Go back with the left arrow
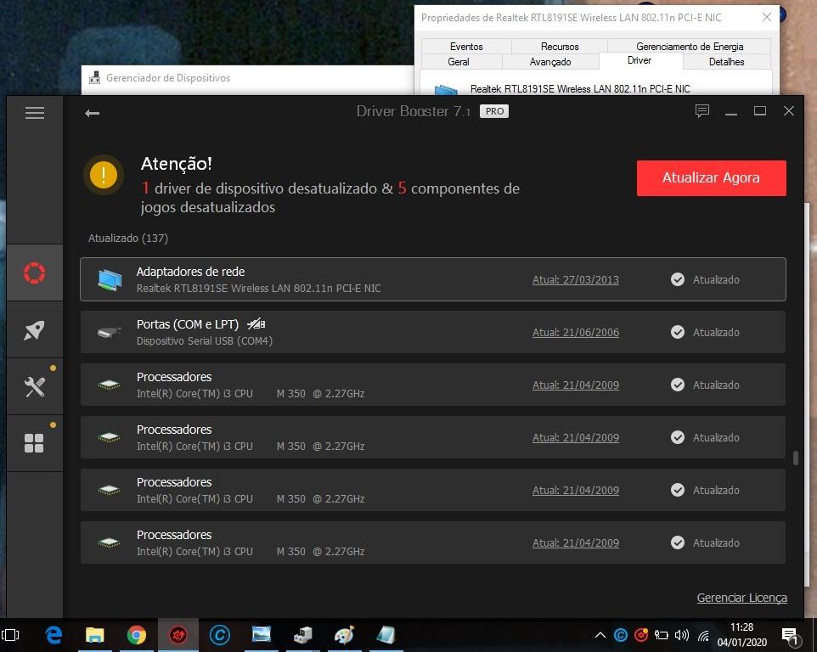The height and width of the screenshot is (652, 817). coord(93,113)
